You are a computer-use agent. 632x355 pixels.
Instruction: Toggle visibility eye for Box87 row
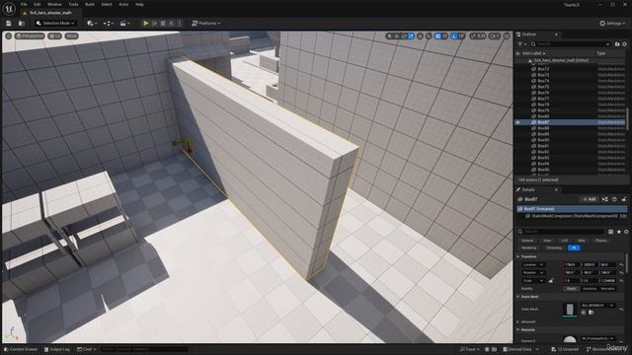(x=518, y=122)
